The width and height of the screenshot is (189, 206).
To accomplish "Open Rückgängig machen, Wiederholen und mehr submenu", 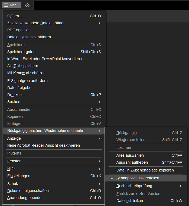I will 54,131.
